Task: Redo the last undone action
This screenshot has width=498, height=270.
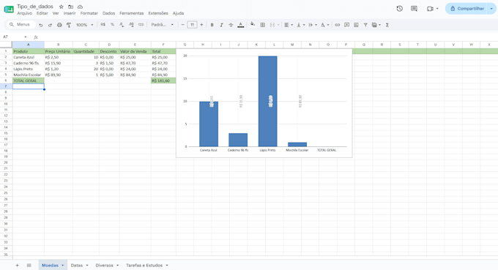Action: pos(50,25)
